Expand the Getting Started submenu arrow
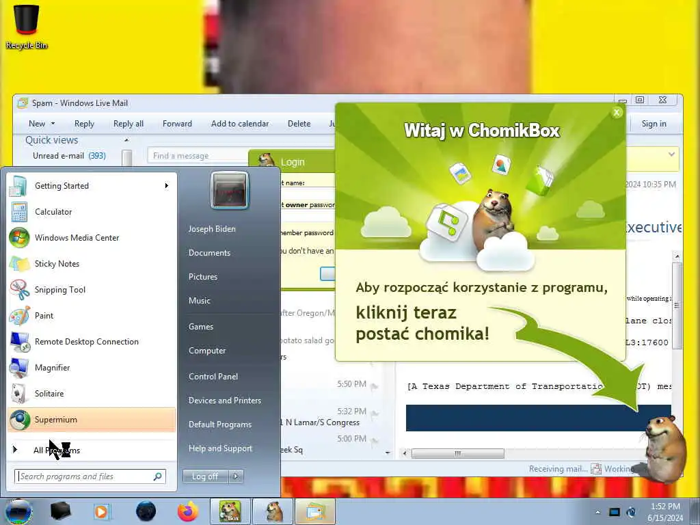700x525 pixels. click(x=167, y=186)
